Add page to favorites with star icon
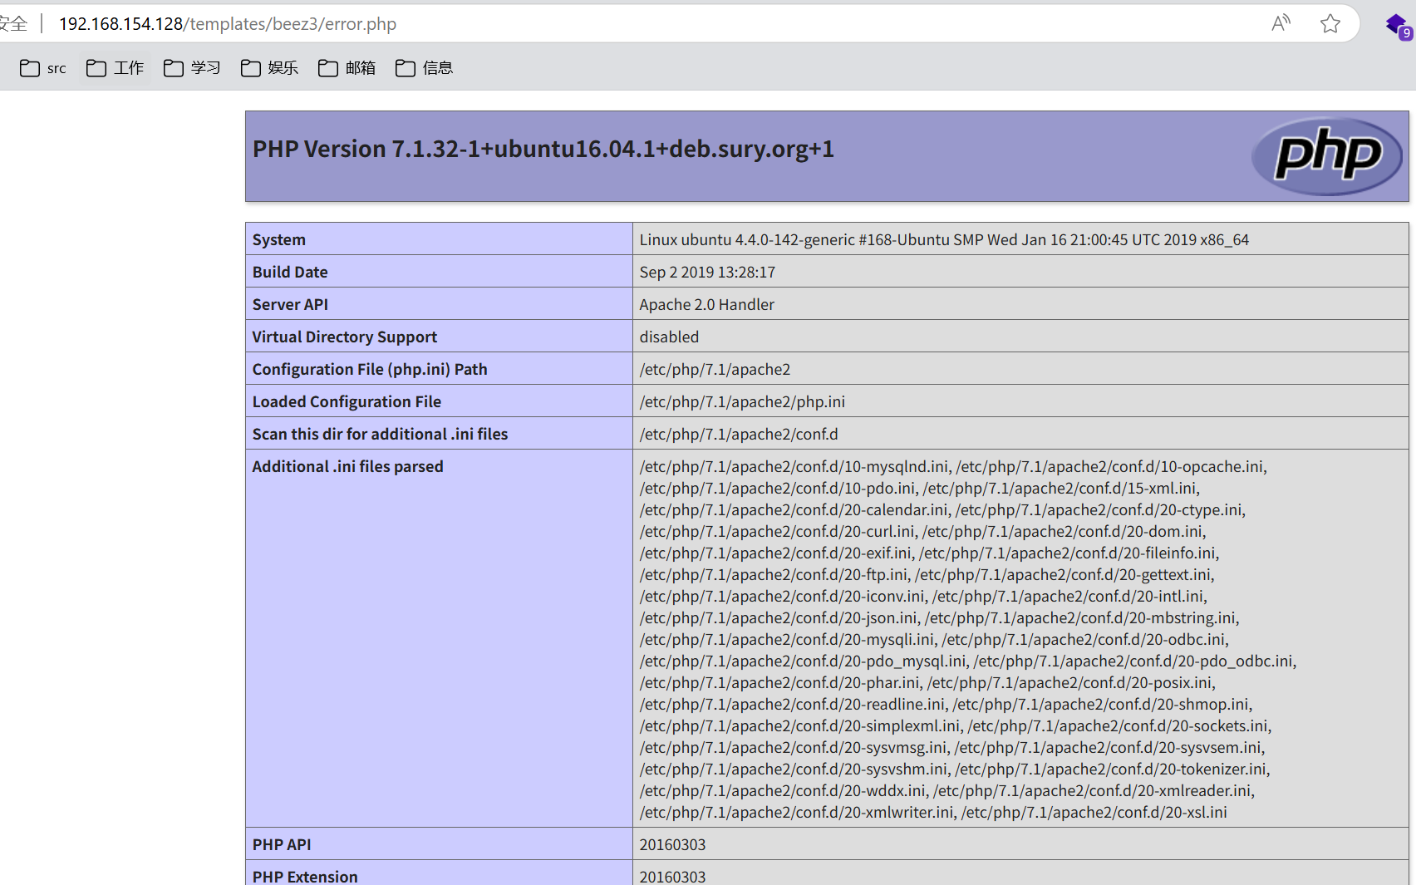This screenshot has width=1416, height=885. click(x=1330, y=23)
